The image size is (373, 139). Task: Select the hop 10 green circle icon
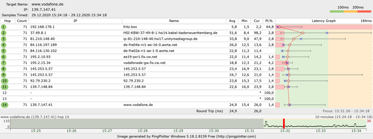tap(4, 81)
